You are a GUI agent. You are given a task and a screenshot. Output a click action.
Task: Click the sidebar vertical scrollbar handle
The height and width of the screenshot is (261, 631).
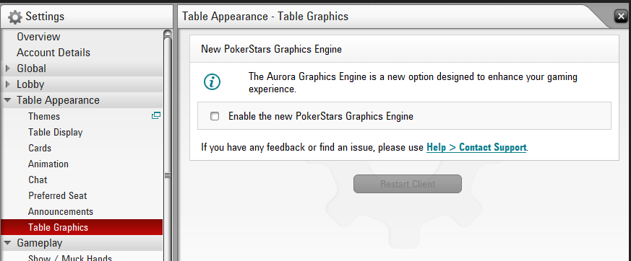point(168,175)
